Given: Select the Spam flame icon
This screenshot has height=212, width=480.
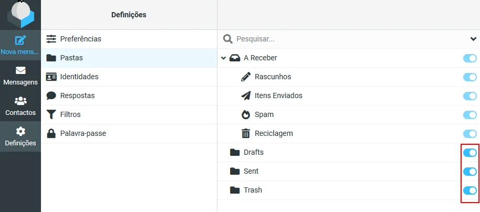Looking at the screenshot, I should coord(246,114).
